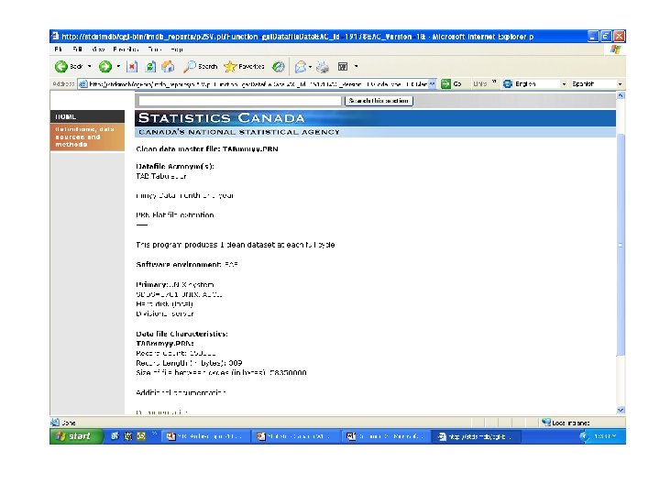Click the Done status page icon

point(55,423)
